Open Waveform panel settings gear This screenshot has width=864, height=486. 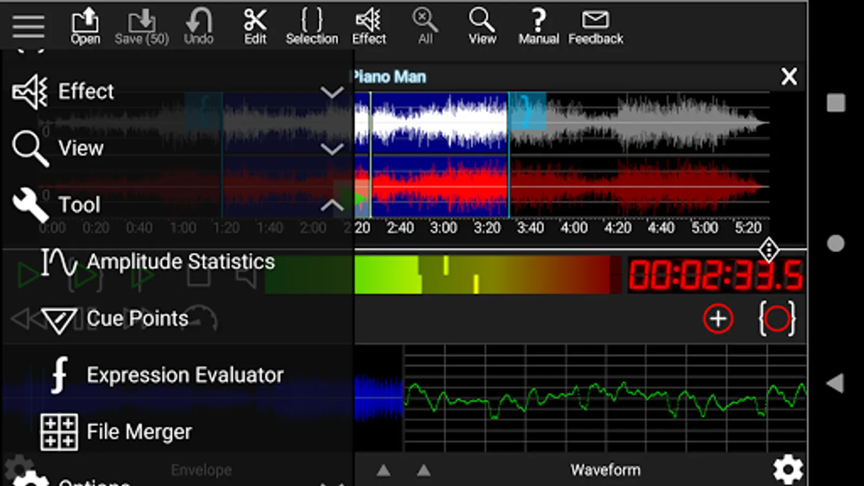coord(788,469)
